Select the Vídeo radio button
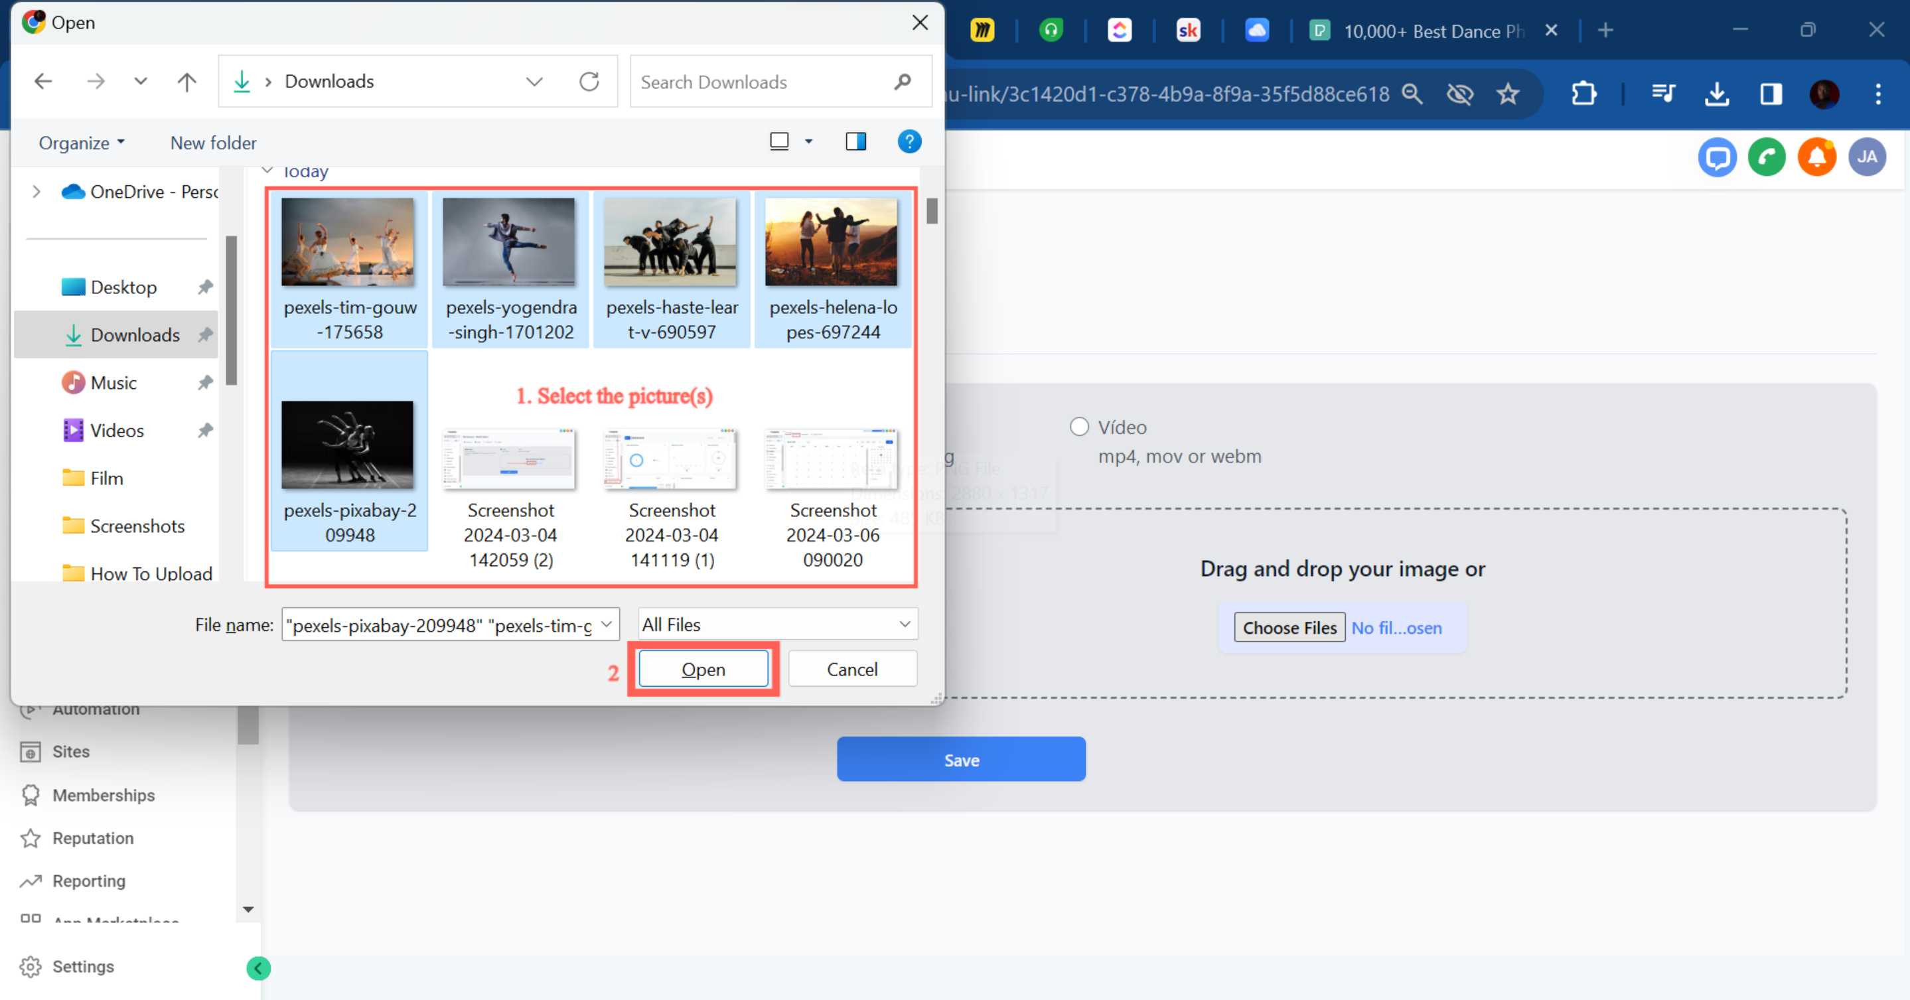 point(1079,427)
